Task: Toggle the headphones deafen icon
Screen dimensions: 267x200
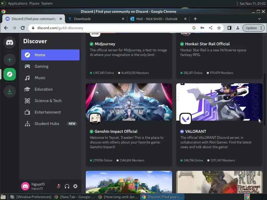Action: (67, 186)
